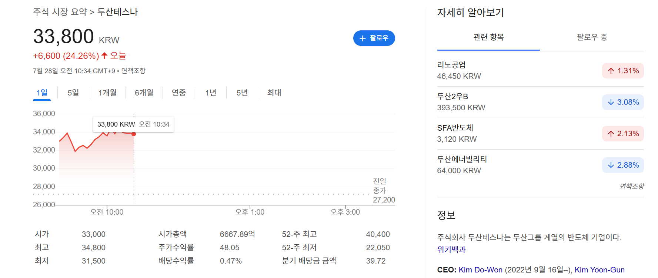Screen dimensions: 658x278
Task: Open the 위키백과 source link
Action: 451,249
